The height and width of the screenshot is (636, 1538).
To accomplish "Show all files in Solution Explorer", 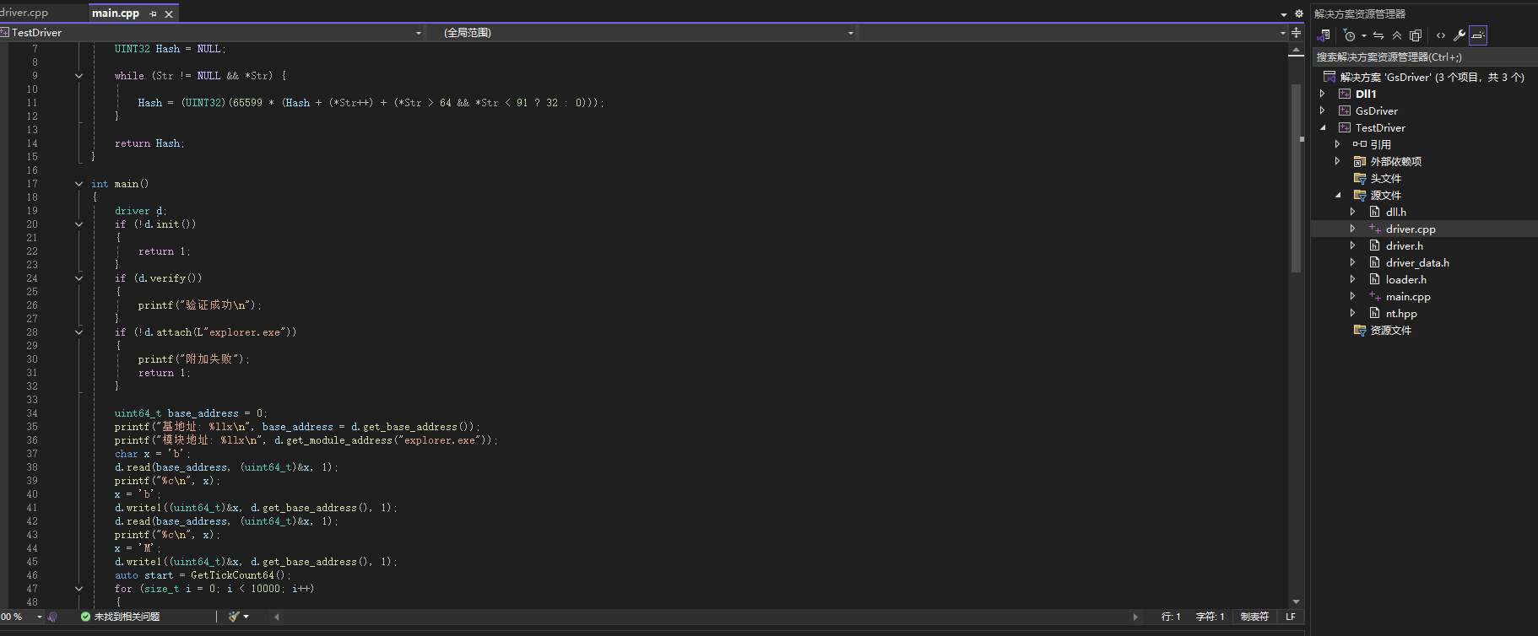I will (x=1416, y=35).
